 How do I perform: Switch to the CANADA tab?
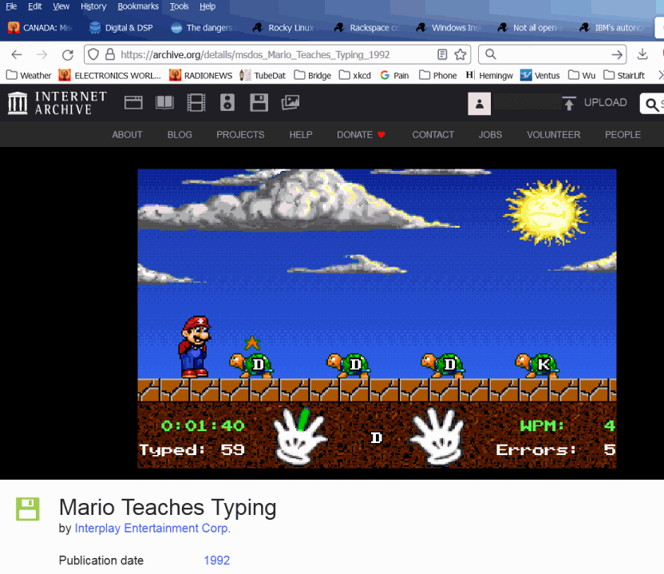41,27
